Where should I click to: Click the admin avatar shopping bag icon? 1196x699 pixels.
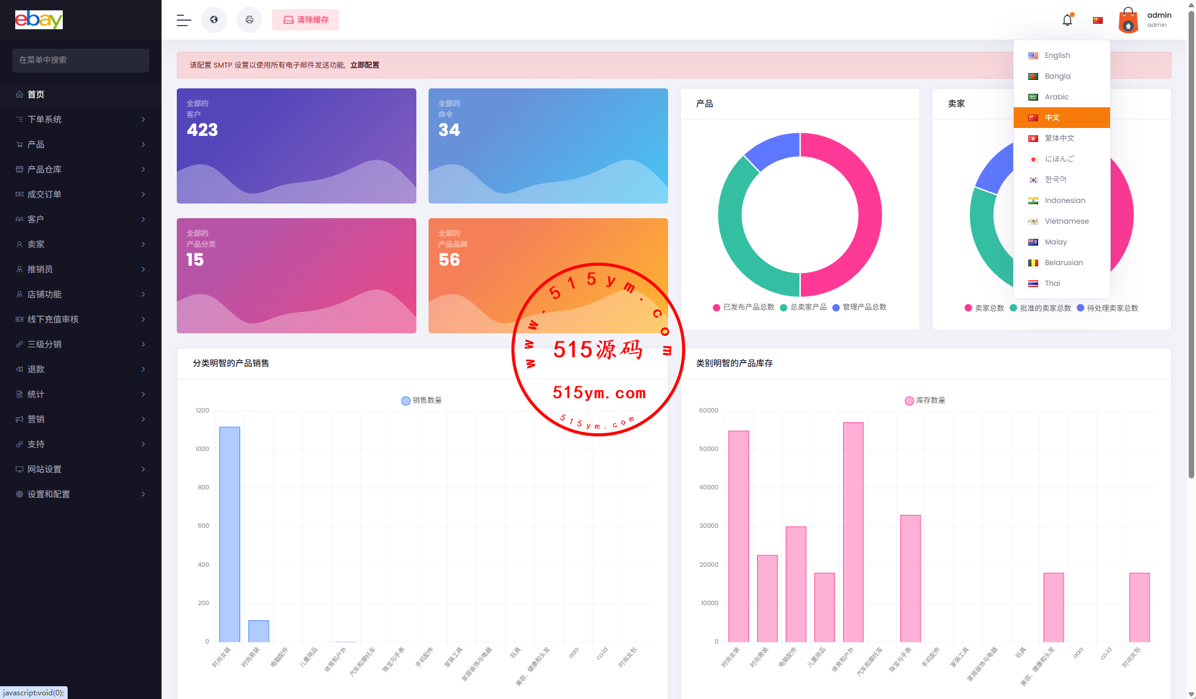click(x=1128, y=20)
